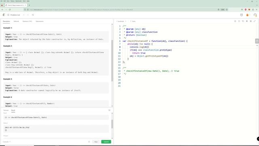Click the orange extension icon in toolbar

[x=249, y=10]
